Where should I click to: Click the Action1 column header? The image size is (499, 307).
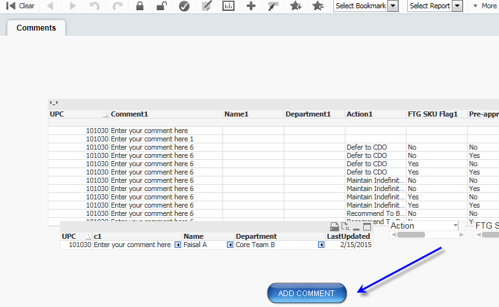coord(375,114)
